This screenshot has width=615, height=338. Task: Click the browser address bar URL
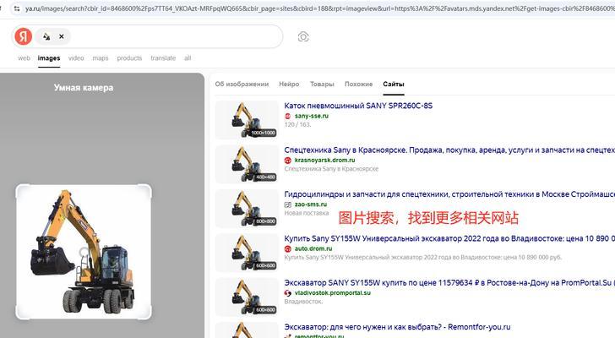[319, 8]
